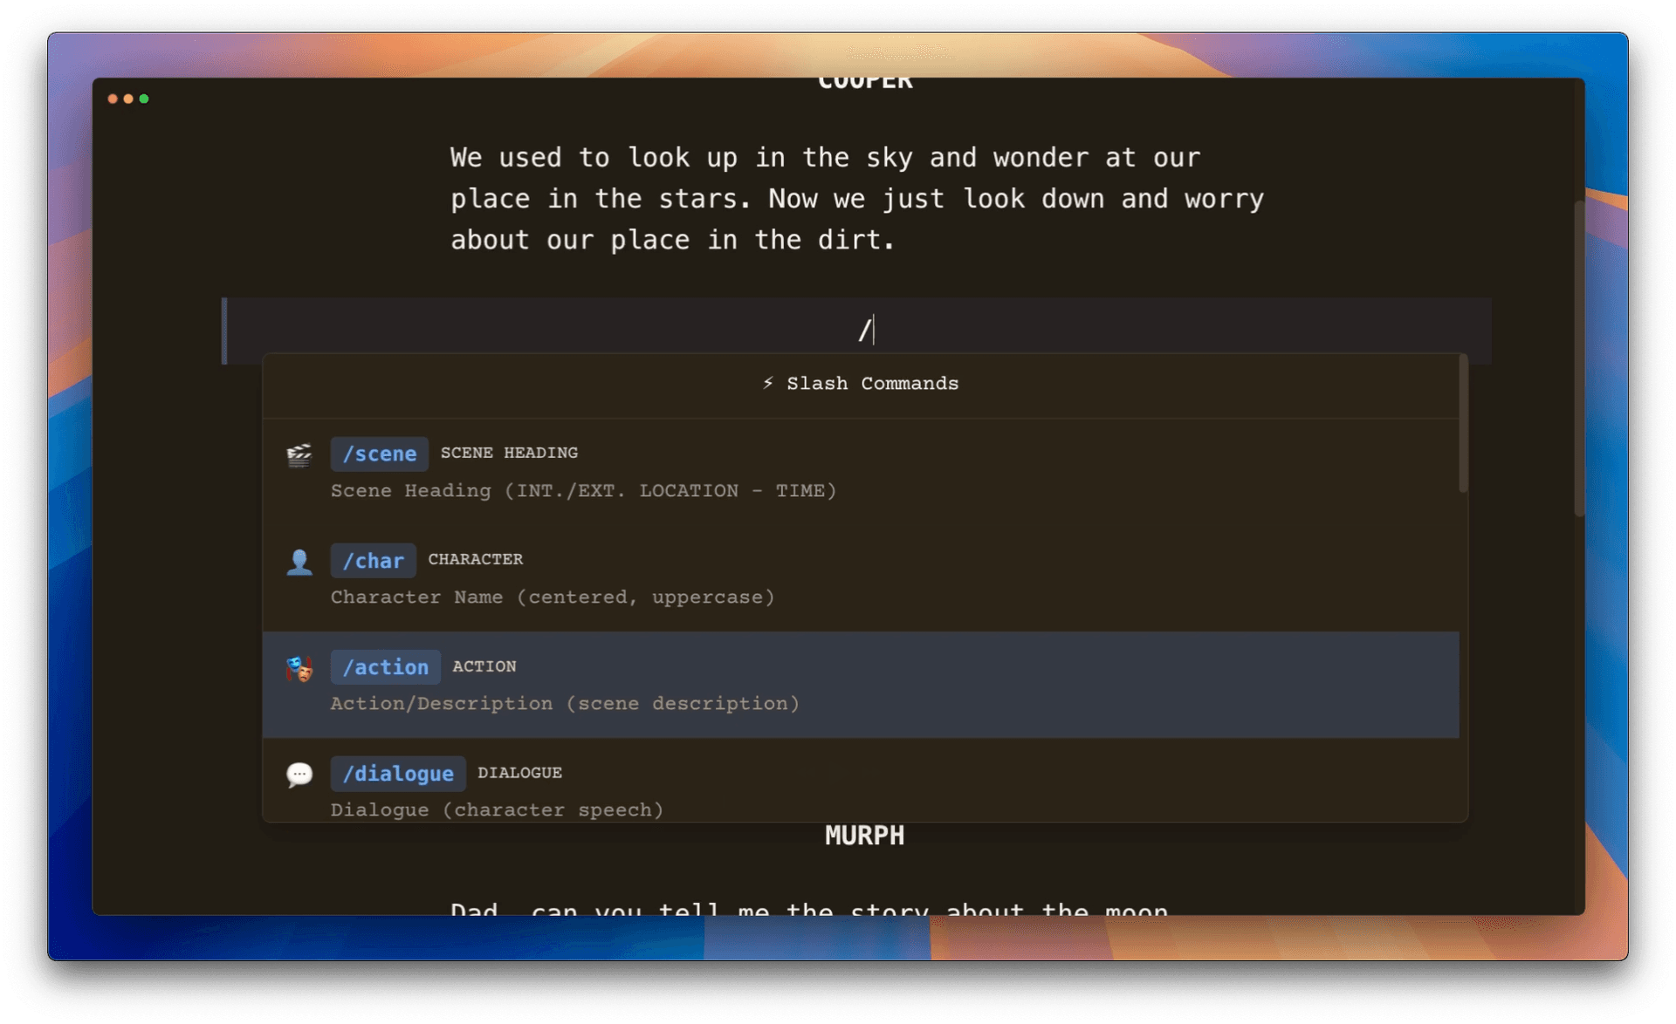1676x1024 pixels.
Task: Select the person icon next to /char
Action: 299,563
